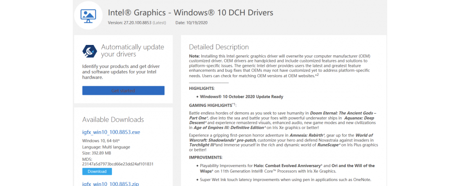Click the Automatically update your drivers heading
460x186 pixels.
point(133,50)
